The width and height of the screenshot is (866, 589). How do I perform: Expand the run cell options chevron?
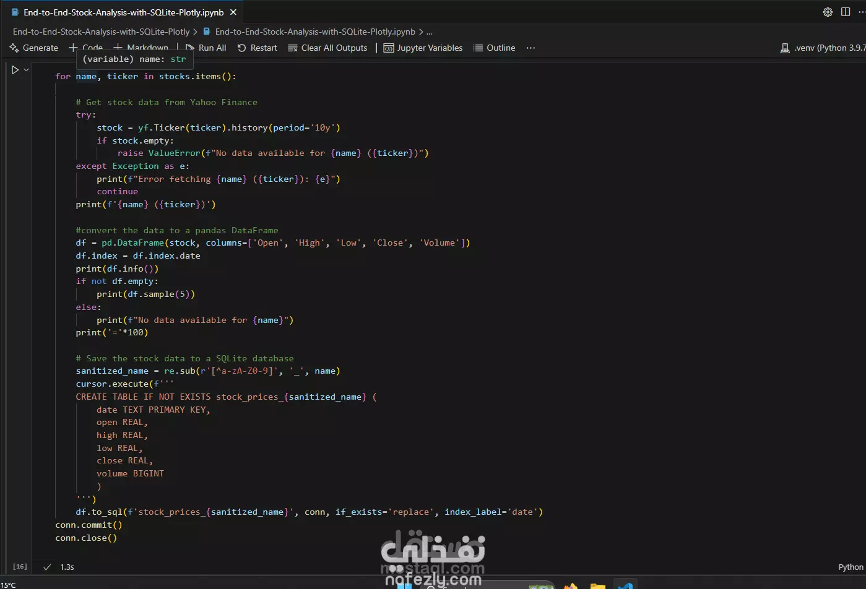coord(26,70)
